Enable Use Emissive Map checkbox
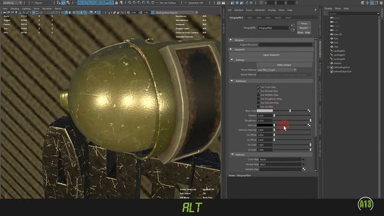Image resolution: width=384 pixels, height=216 pixels. [258, 103]
